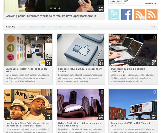Open Google spent $70M article title
Viewport: 161px width, 133px height.
131,124
